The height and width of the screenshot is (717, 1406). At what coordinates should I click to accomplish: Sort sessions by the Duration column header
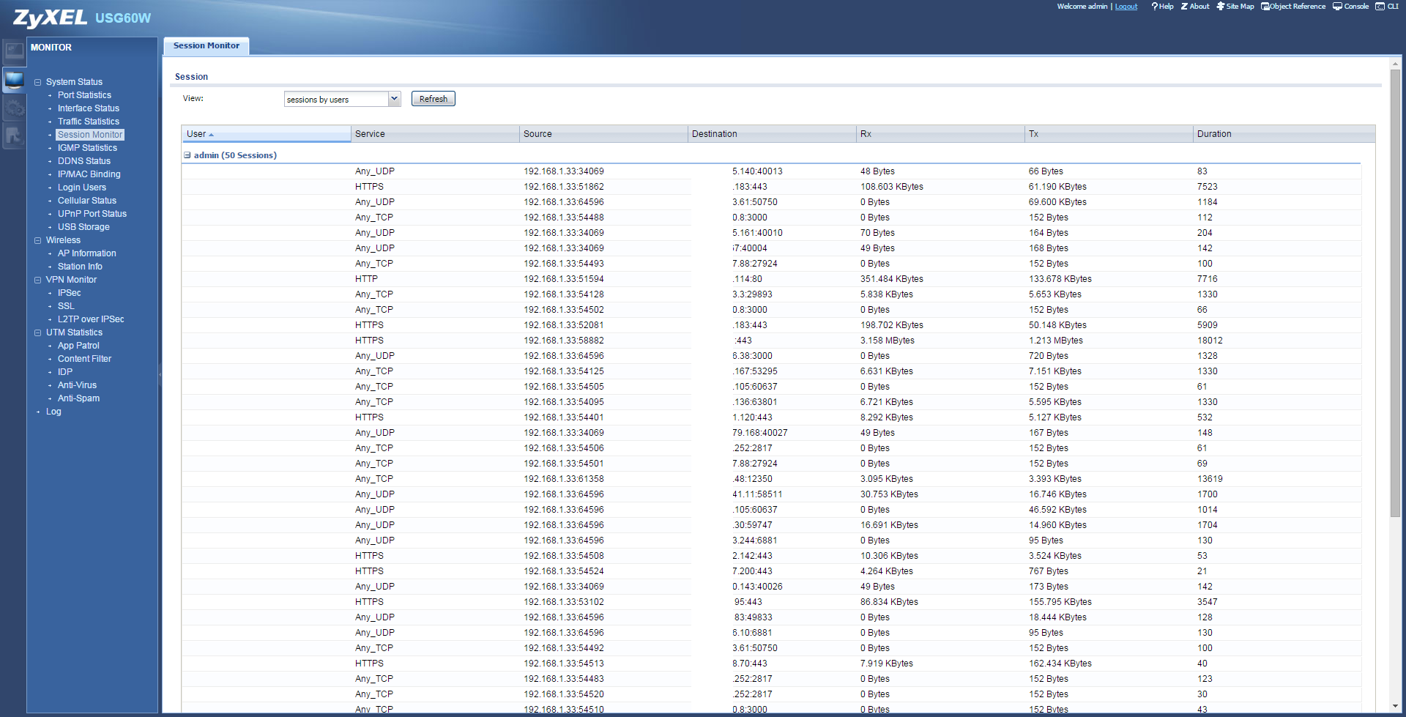(x=1214, y=134)
